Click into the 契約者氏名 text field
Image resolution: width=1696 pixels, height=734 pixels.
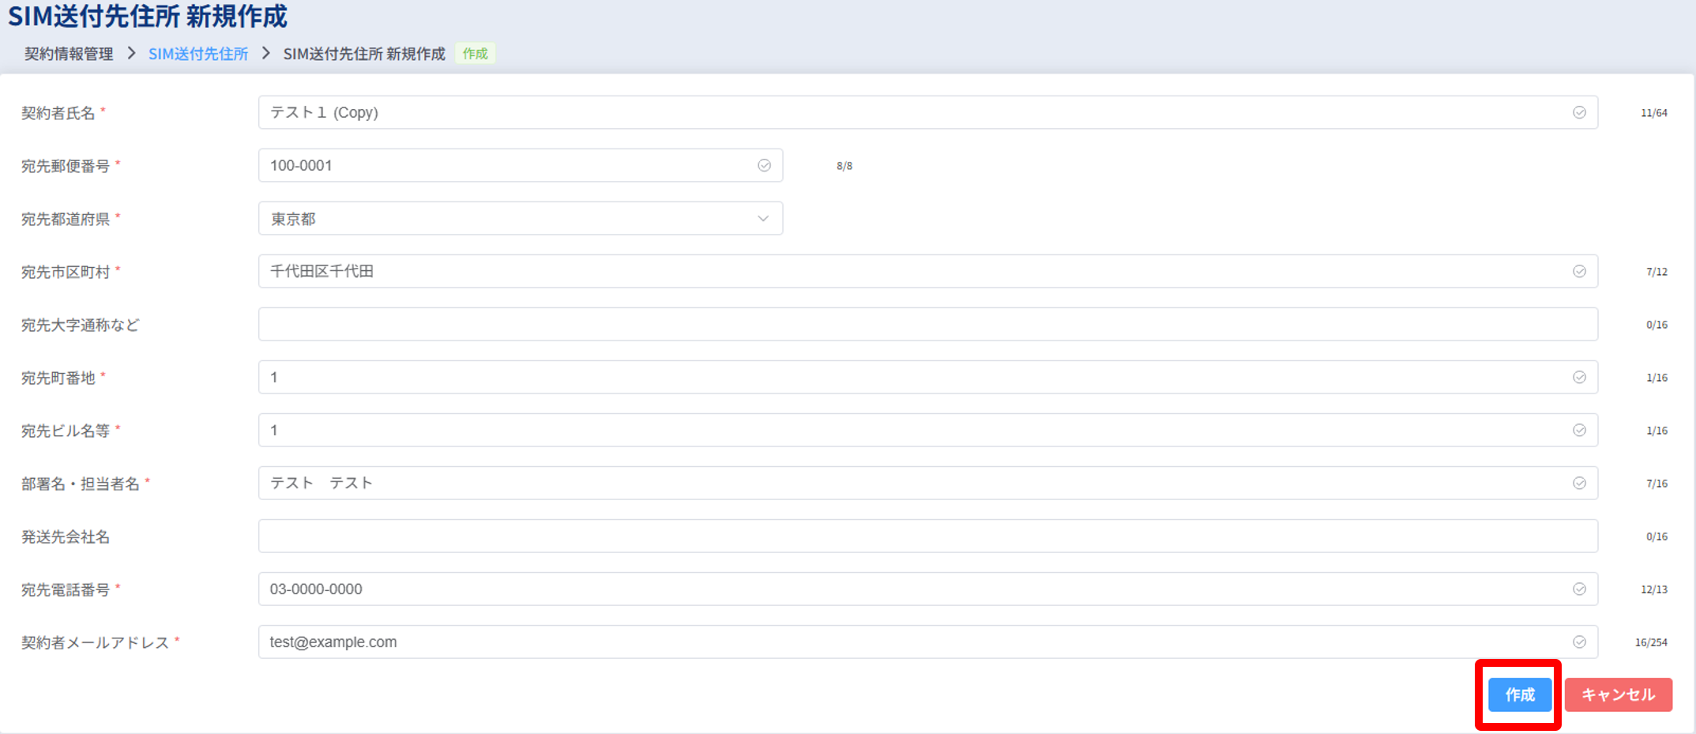[x=908, y=112]
